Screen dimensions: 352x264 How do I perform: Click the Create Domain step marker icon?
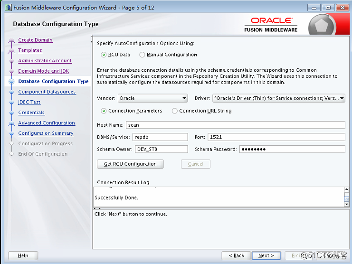11,41
